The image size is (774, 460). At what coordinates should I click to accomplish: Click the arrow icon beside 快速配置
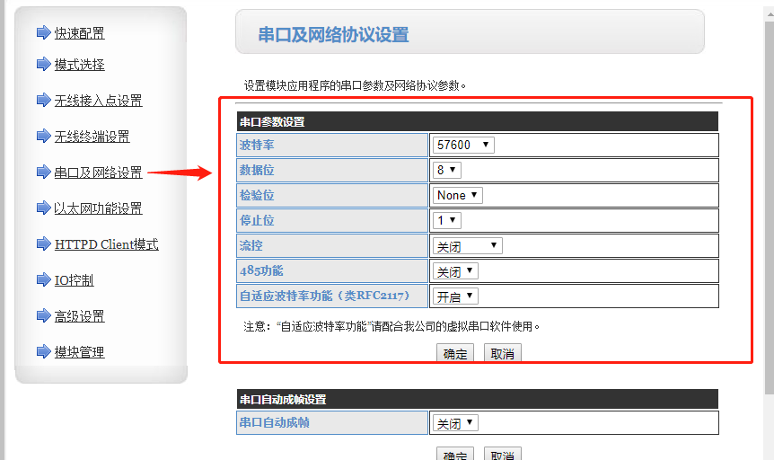pyautogui.click(x=43, y=32)
